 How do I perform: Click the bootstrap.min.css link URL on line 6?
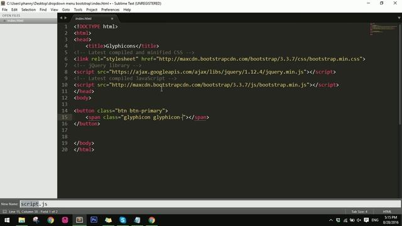click(259, 59)
